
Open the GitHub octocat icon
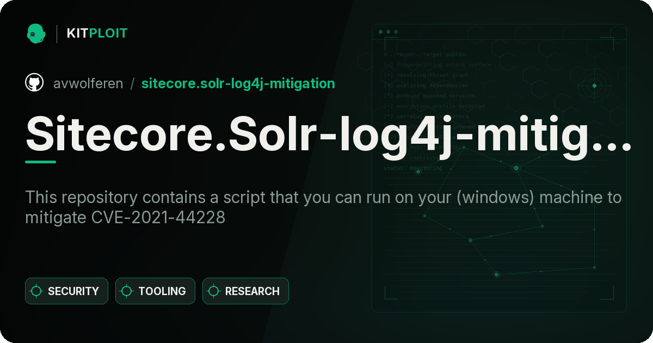[34, 83]
